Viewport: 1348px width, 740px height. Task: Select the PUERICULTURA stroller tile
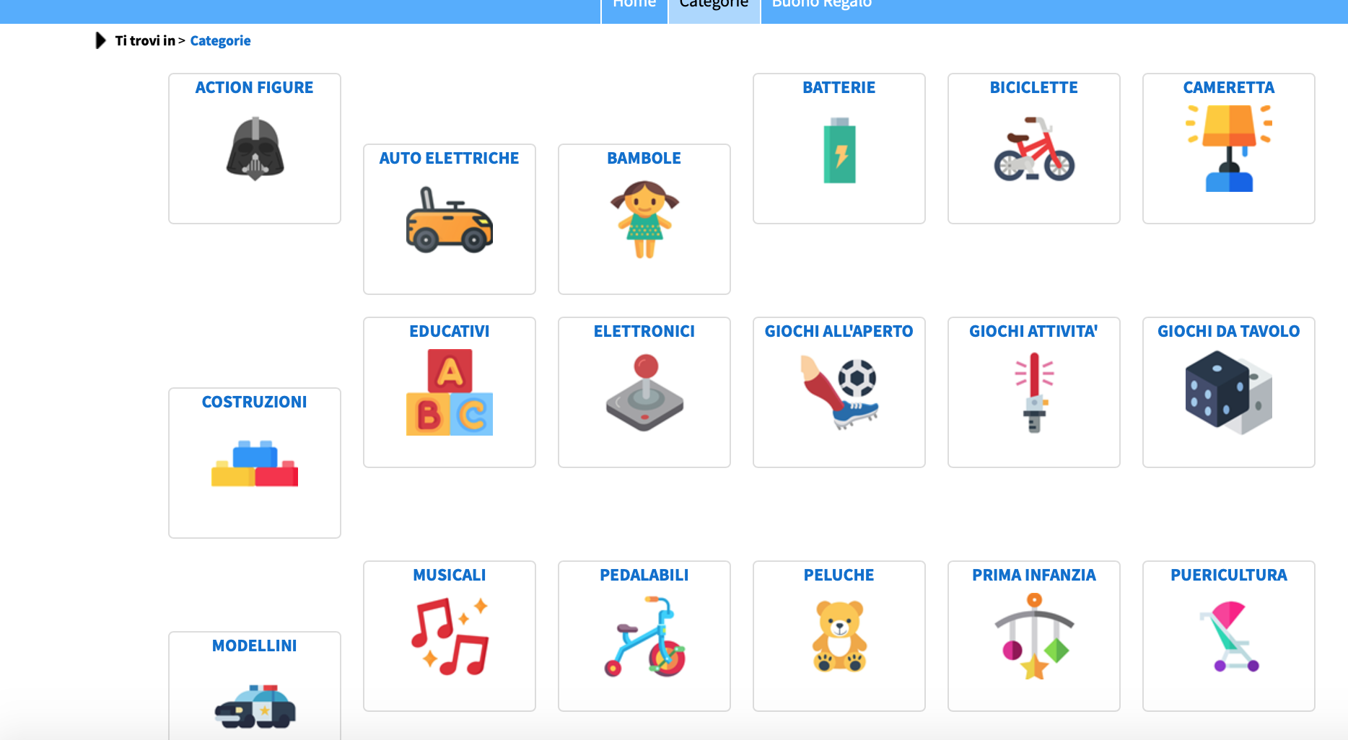point(1229,636)
